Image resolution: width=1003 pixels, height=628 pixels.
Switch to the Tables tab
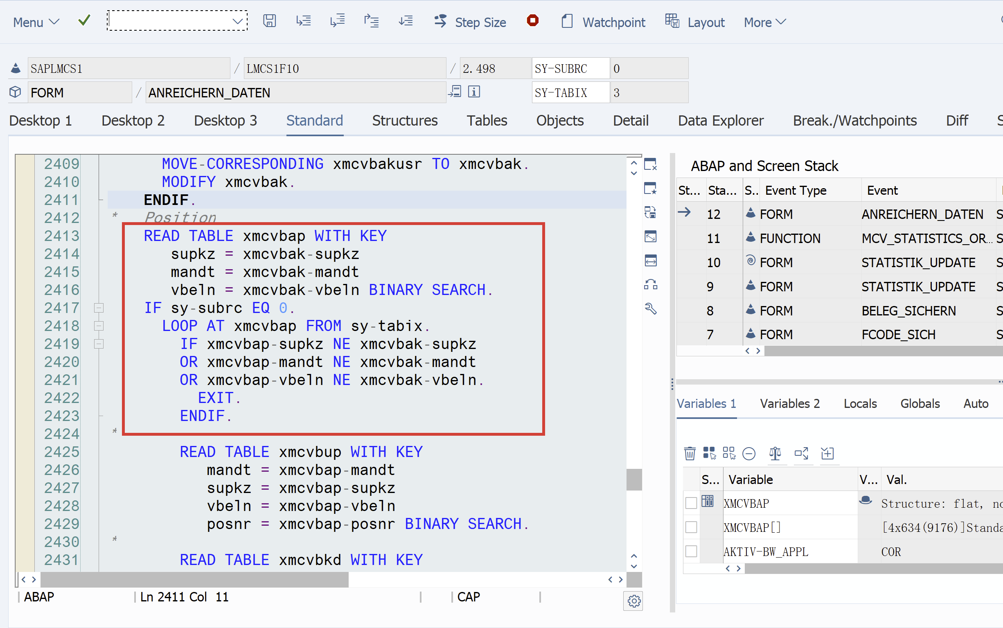[x=487, y=120]
